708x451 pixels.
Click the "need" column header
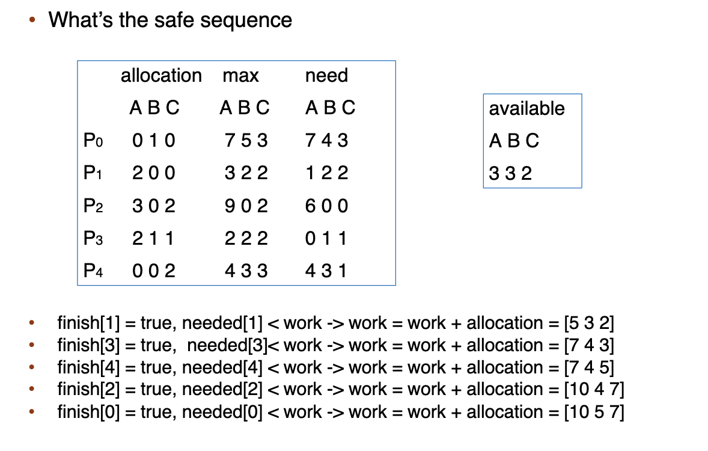tap(326, 76)
